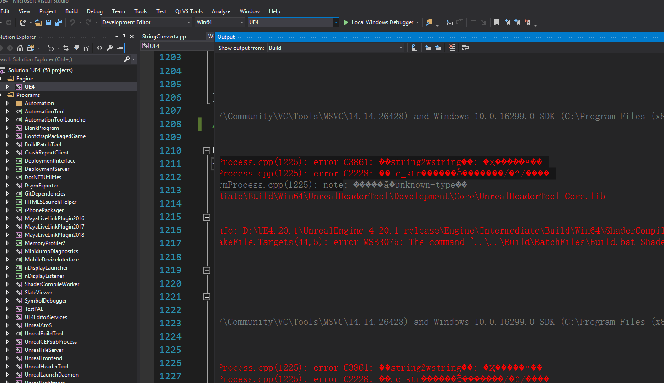Select the Programs folder
The height and width of the screenshot is (383, 664).
click(x=28, y=95)
